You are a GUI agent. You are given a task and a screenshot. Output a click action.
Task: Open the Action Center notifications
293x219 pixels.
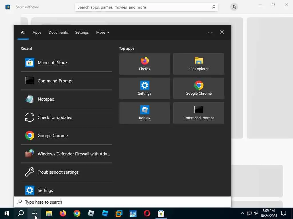click(x=284, y=213)
